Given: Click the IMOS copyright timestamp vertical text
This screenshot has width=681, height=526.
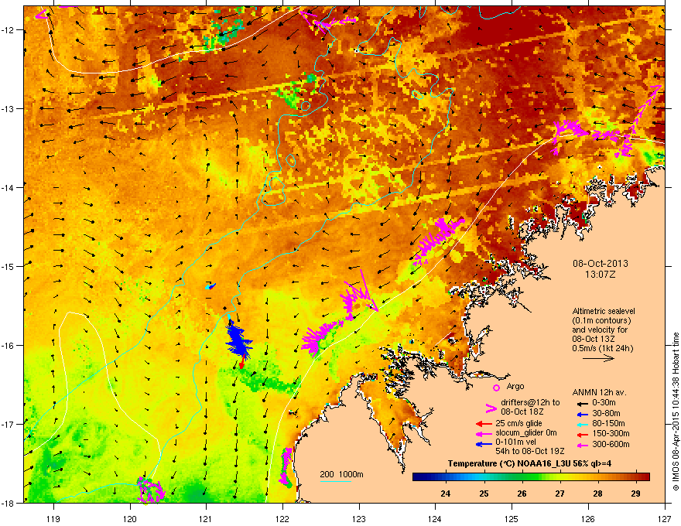Looking at the screenshot, I should [676, 412].
